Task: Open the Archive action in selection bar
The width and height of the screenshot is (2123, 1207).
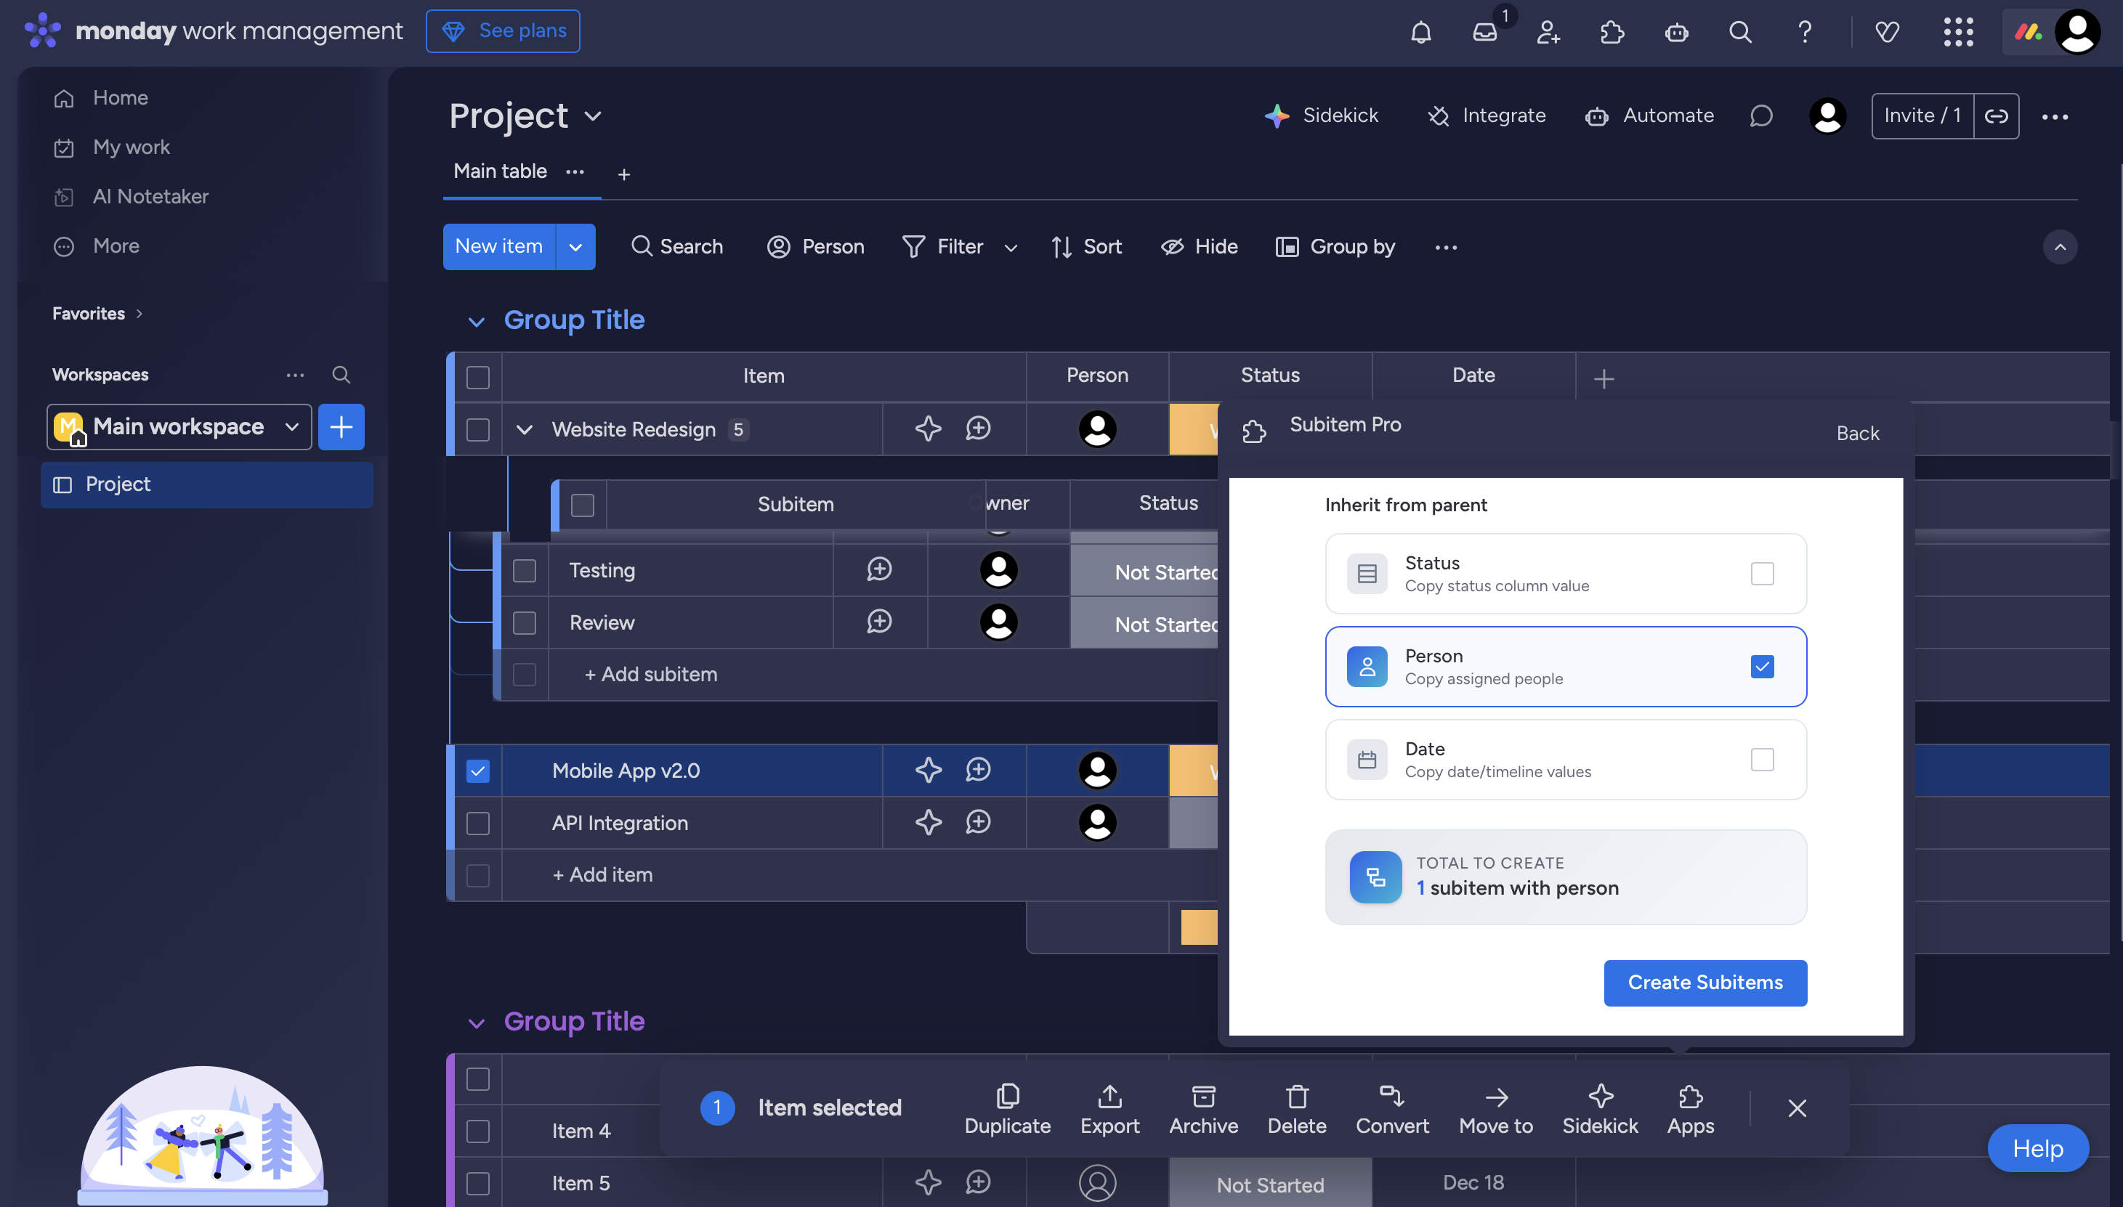Action: (1203, 1109)
